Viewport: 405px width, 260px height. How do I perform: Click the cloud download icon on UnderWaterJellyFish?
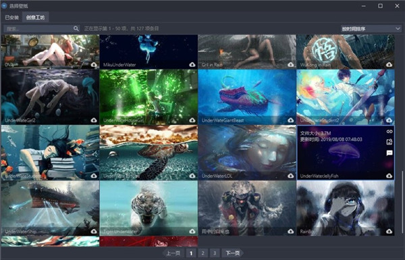[389, 176]
